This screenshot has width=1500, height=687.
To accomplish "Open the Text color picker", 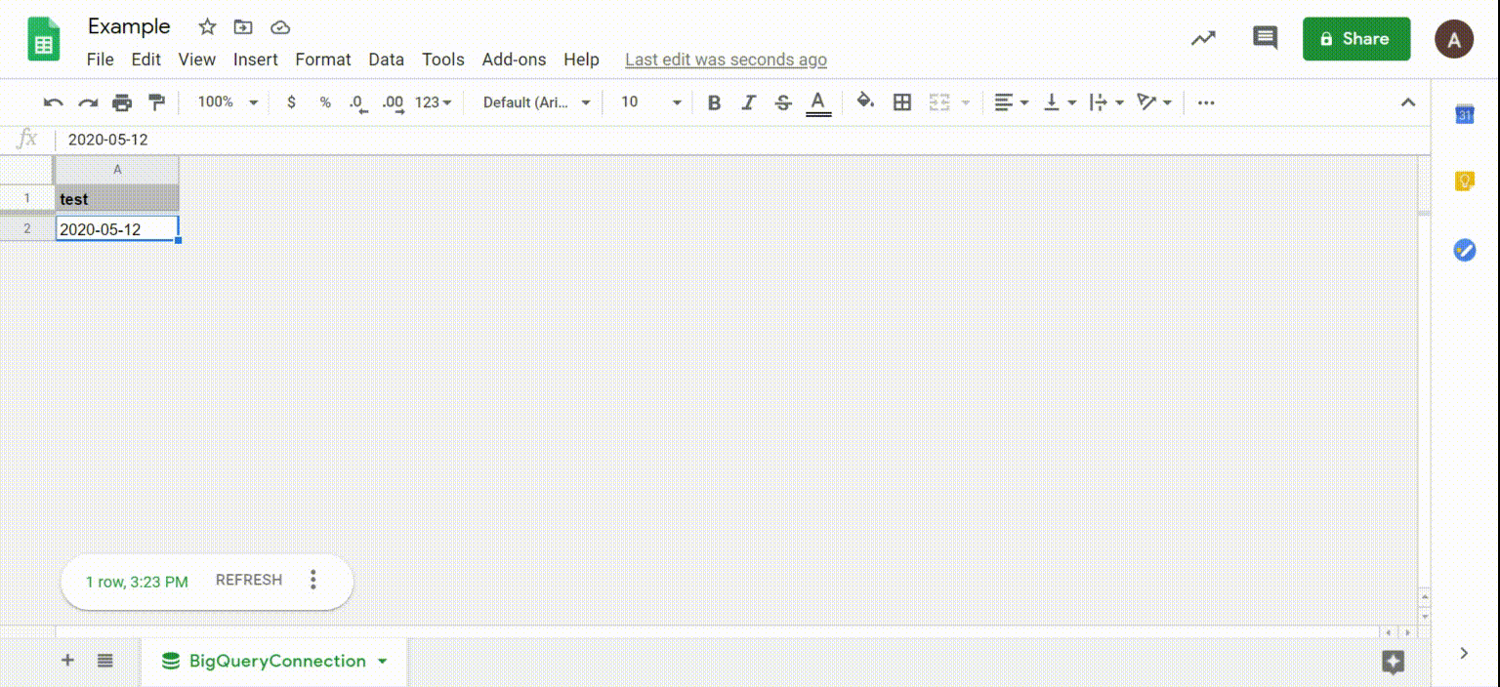I will click(x=817, y=101).
